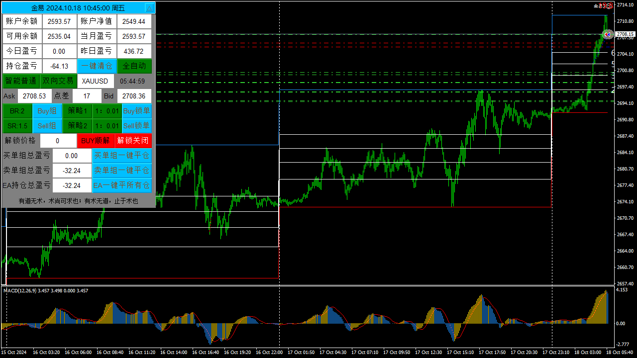Screen dimensions: 637x358
Task: Click the red BUY顺解 button
Action: pos(96,141)
